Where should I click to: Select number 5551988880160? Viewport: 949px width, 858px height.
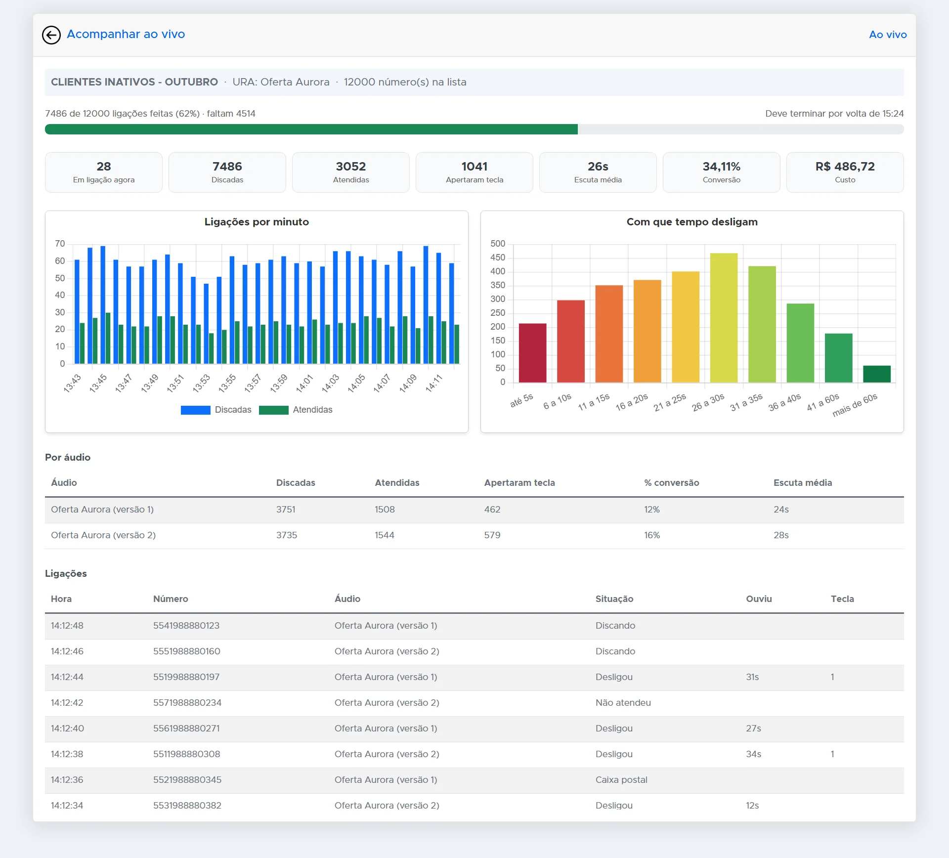click(x=187, y=651)
